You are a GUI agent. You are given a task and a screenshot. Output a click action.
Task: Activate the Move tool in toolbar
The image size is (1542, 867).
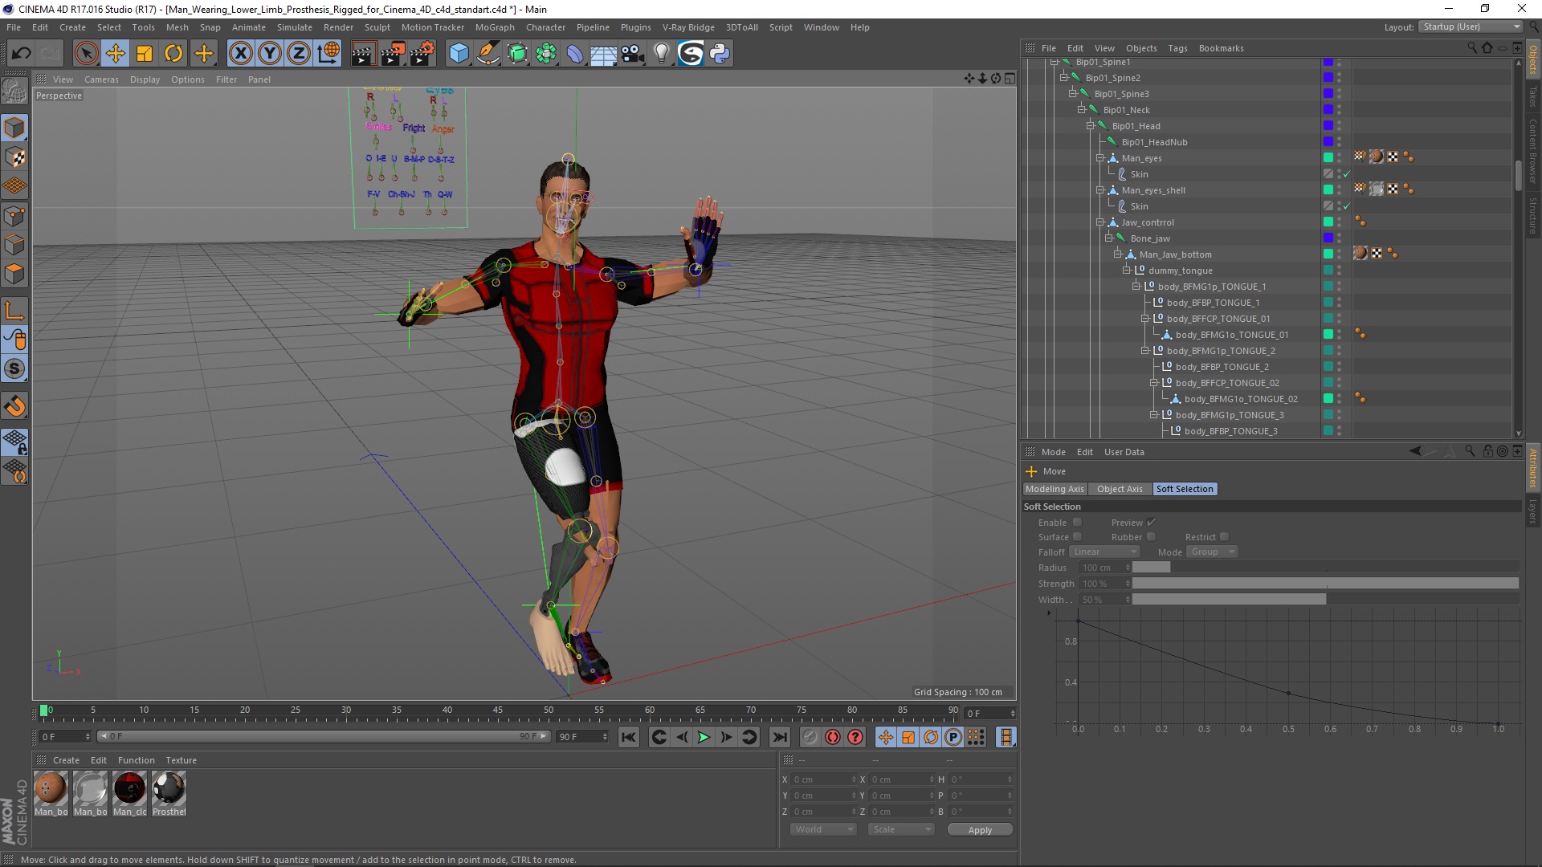tap(116, 54)
